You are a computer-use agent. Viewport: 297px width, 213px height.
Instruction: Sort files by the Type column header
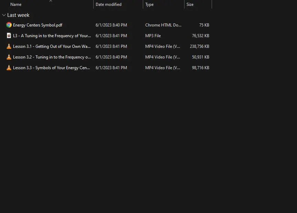[x=149, y=4]
